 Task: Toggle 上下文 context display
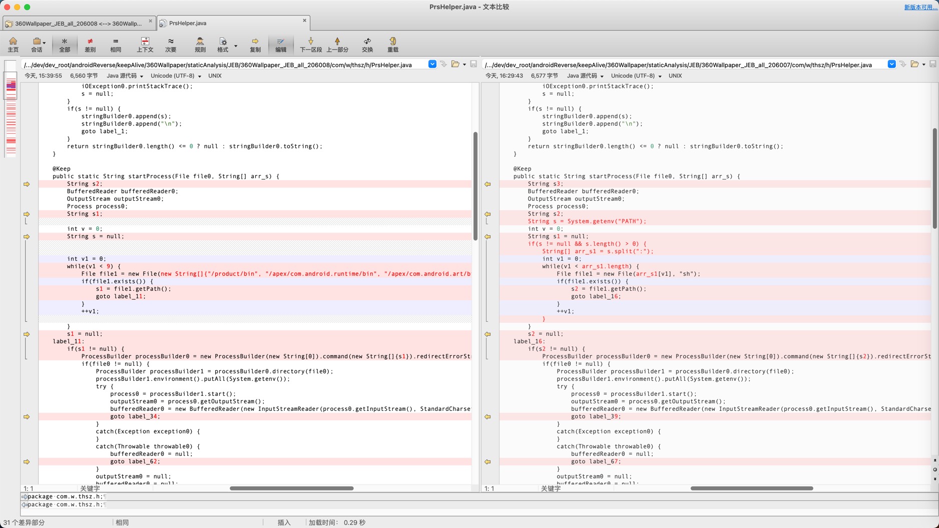pyautogui.click(x=145, y=45)
